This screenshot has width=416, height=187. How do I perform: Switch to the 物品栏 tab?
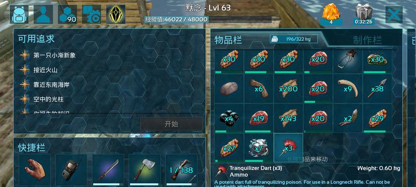[228, 40]
